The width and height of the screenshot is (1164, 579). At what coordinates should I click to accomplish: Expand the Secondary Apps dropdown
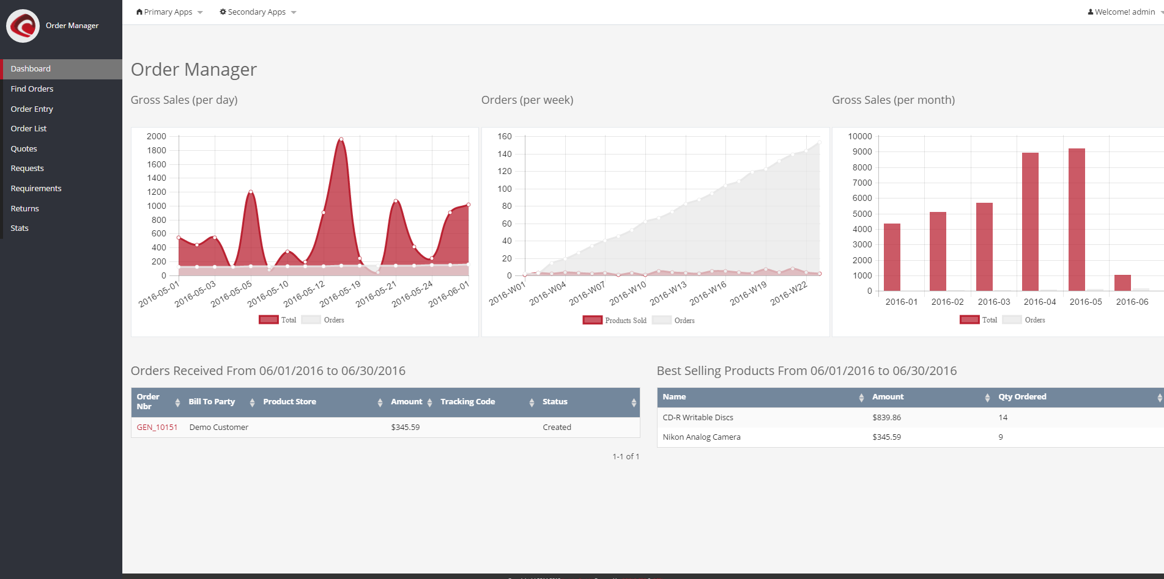tap(258, 12)
